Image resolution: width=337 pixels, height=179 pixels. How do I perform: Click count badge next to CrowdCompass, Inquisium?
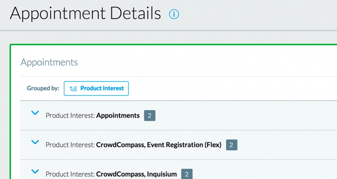(187, 174)
